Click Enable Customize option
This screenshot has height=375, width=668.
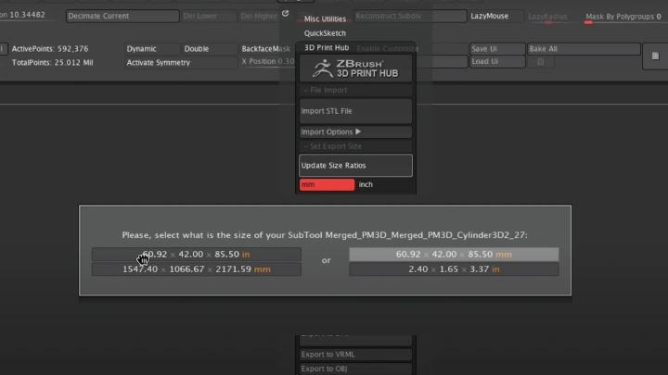(387, 49)
